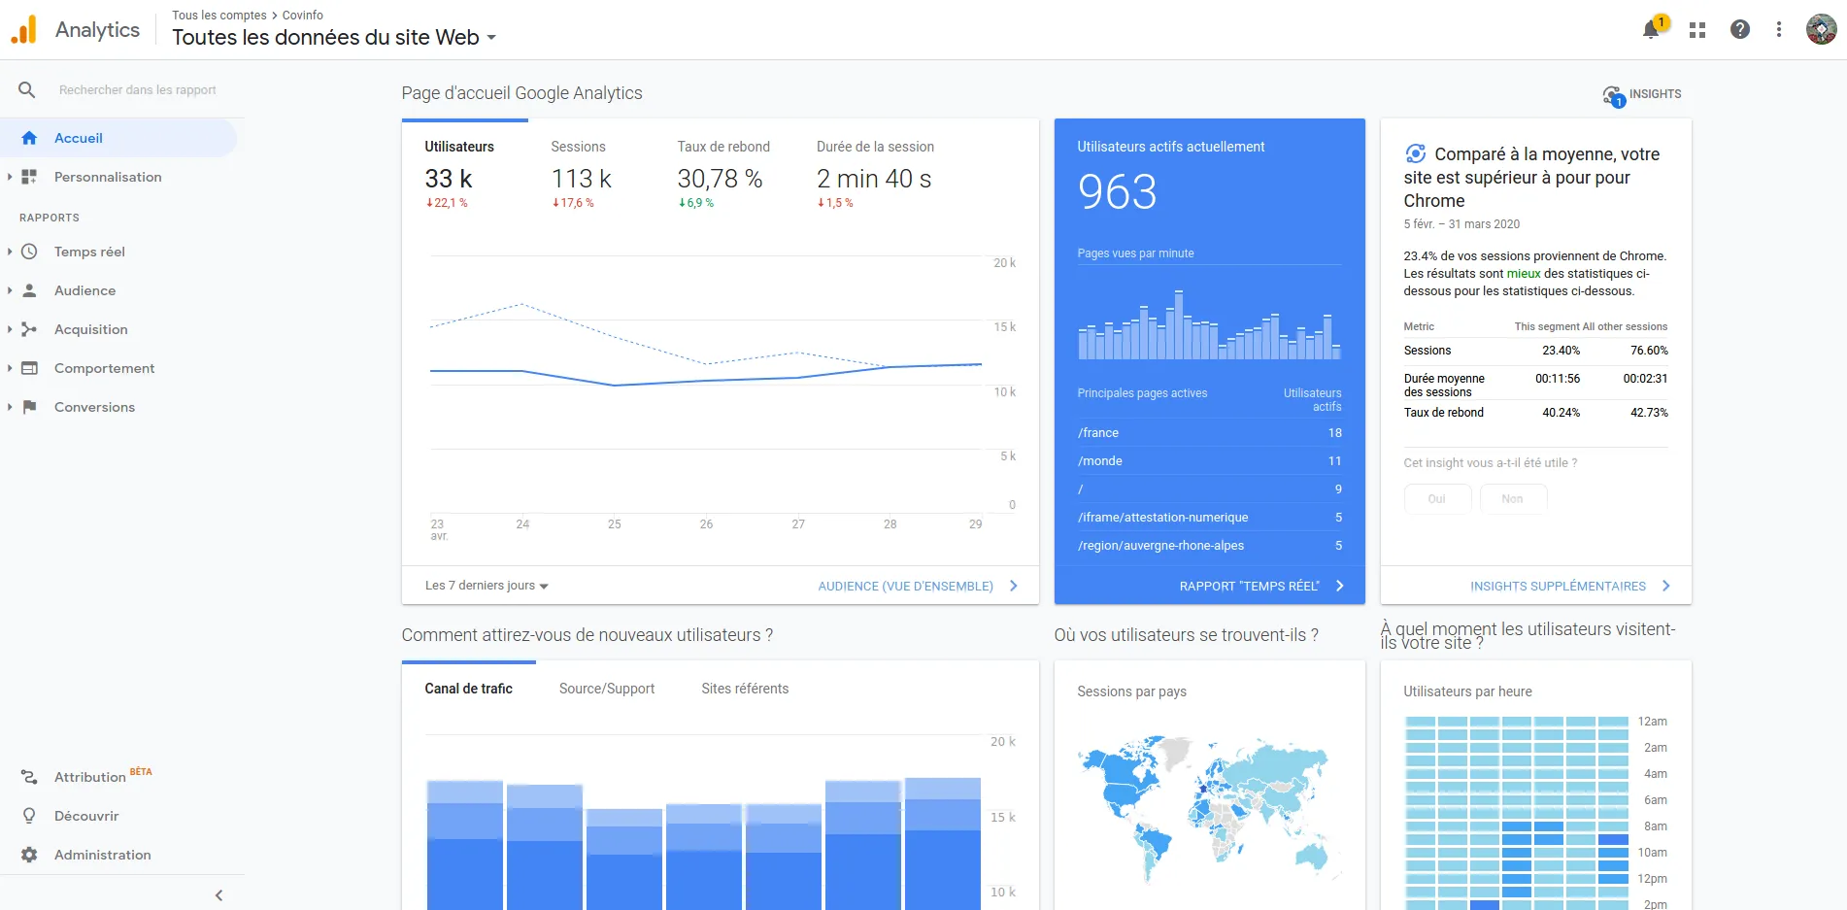Answer Oui to insight feedback
The image size is (1847, 910).
coord(1436,499)
